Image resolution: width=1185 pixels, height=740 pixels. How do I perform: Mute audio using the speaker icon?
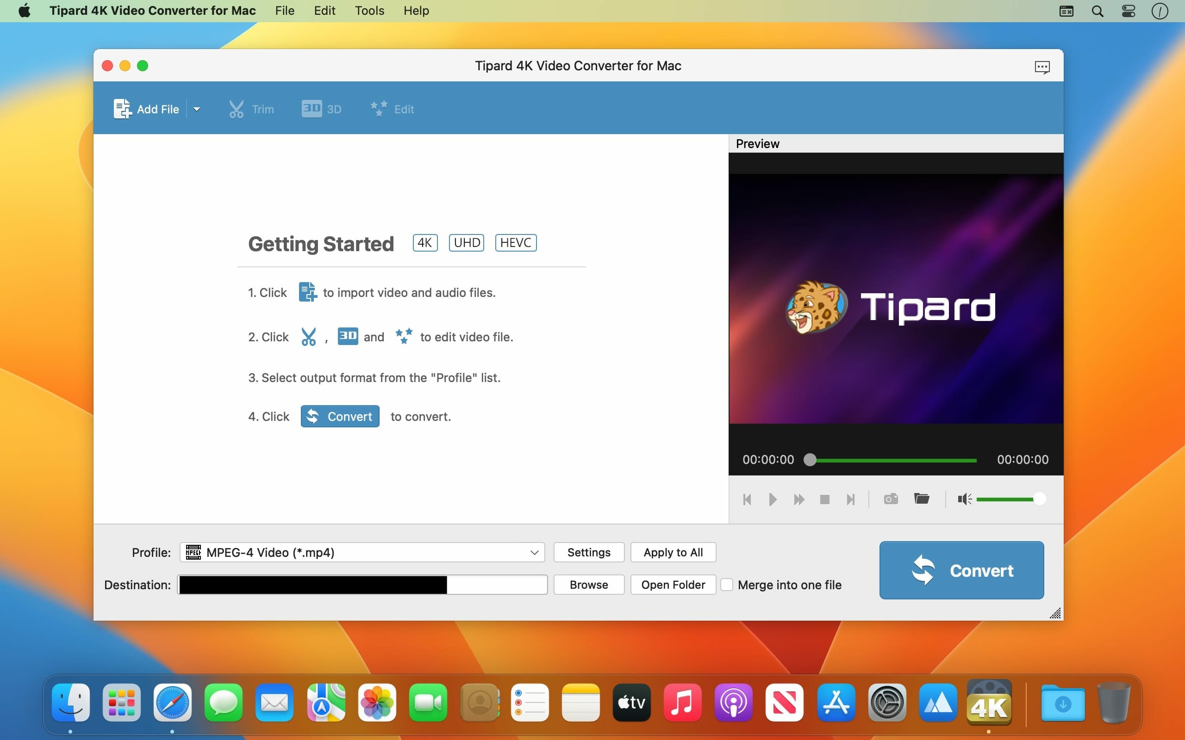click(x=964, y=499)
